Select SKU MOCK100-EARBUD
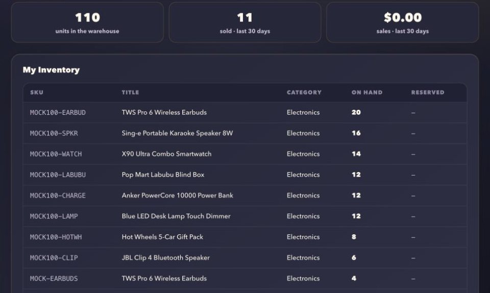 click(x=58, y=112)
